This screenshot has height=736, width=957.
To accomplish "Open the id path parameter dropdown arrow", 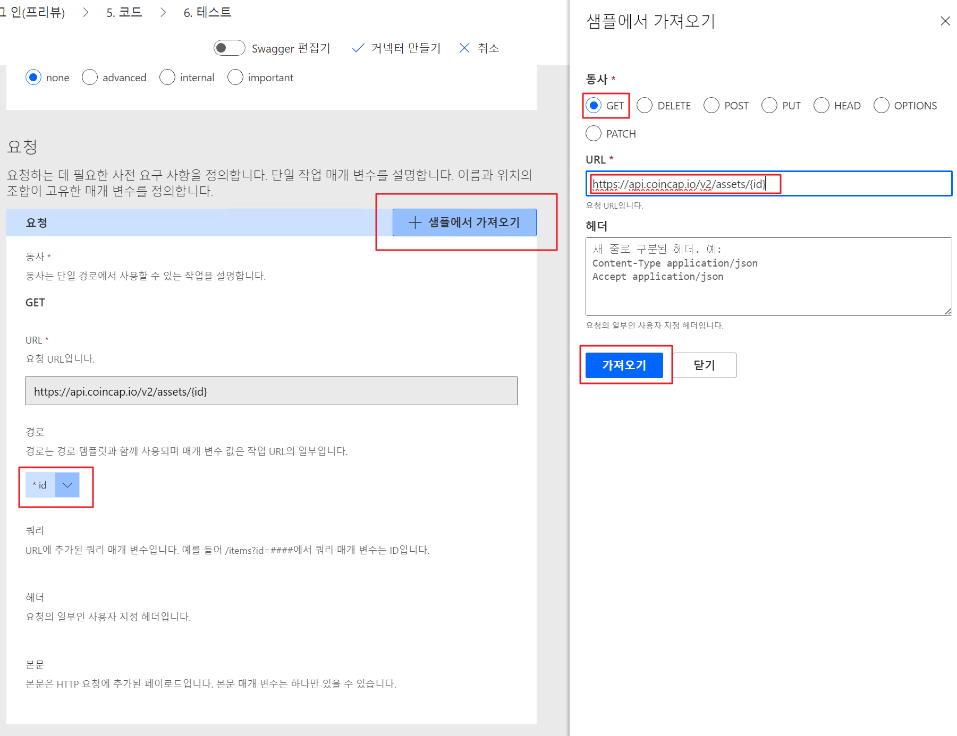I will (67, 485).
